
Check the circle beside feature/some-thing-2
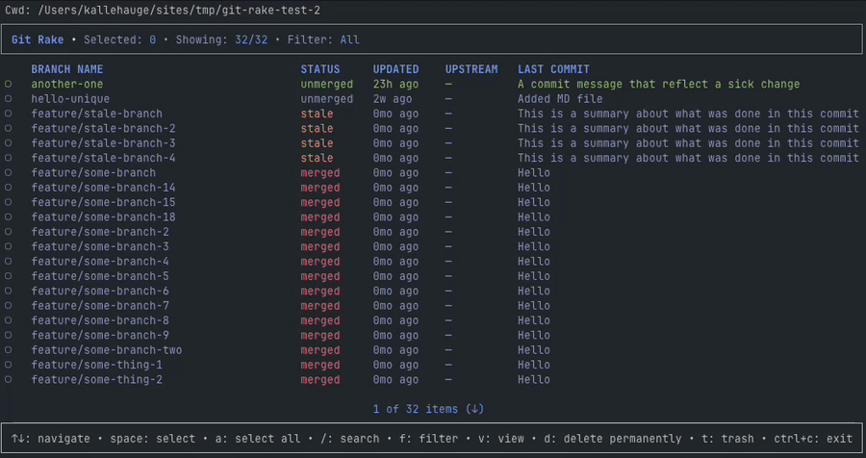click(x=9, y=380)
